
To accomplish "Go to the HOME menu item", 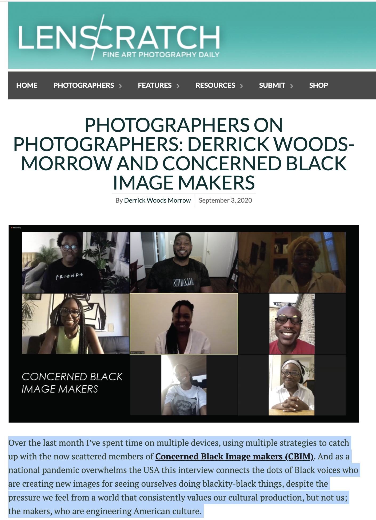I will (x=27, y=85).
